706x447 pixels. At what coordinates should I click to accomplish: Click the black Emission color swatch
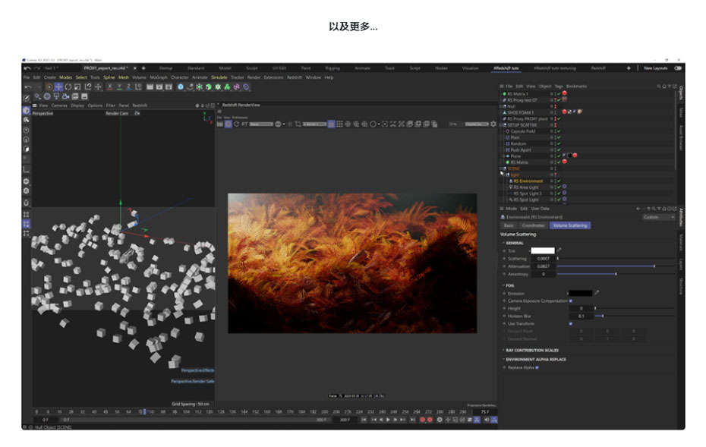click(581, 293)
